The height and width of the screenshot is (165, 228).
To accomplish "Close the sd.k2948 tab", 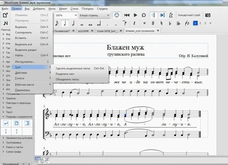I will tap(92, 31).
